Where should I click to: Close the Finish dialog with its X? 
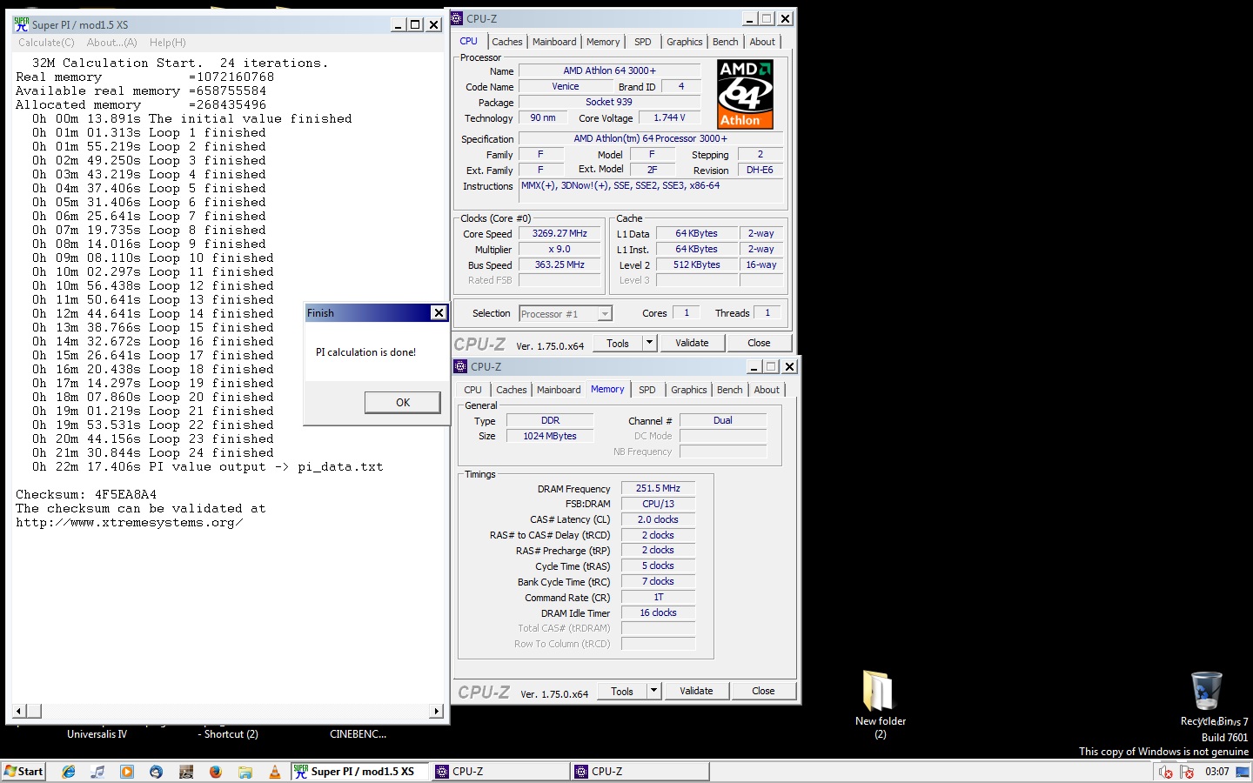(x=439, y=312)
